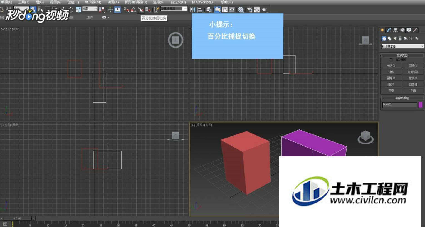Open the Schematic View

[x=232, y=9]
